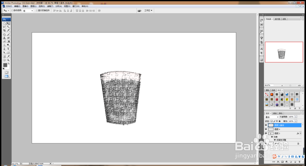Select the Clone Stamp tool

pos(4,38)
